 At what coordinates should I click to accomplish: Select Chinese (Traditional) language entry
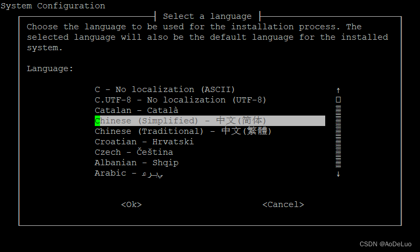(183, 131)
